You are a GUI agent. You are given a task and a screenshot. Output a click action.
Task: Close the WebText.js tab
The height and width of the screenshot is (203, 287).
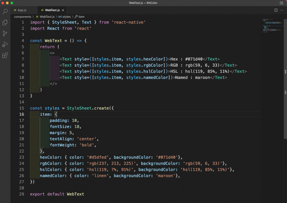tap(63, 10)
